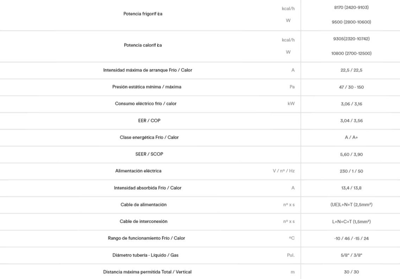
Task: Click Consumo eléctrico frío / calor label
Action: [x=146, y=103]
